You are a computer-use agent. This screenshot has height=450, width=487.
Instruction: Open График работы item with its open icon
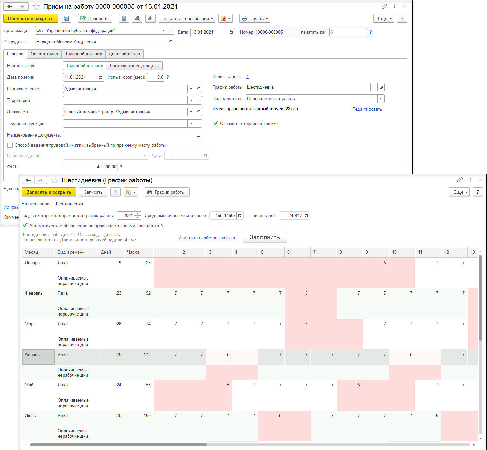tap(381, 87)
